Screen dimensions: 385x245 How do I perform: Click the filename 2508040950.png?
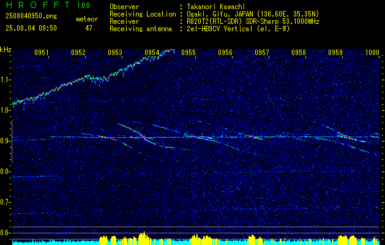pyautogui.click(x=31, y=17)
